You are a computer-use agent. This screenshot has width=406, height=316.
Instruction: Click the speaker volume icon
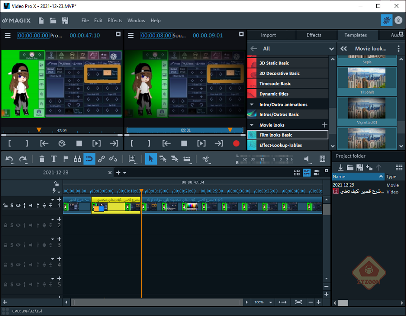coord(307,159)
